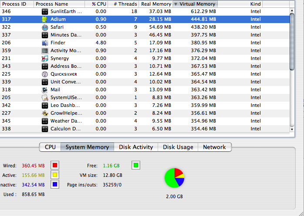This screenshot has width=304, height=216.
Task: Click the 858.65 MB Used value
Action: pyautogui.click(x=33, y=194)
